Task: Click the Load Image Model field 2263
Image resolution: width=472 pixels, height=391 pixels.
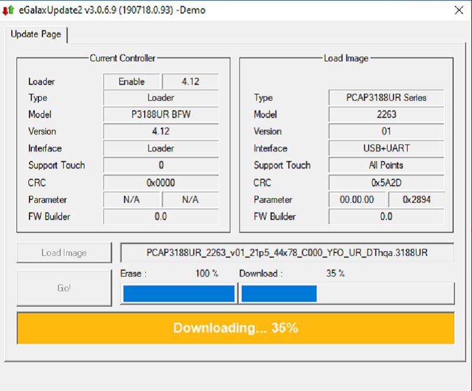Action: pos(386,114)
